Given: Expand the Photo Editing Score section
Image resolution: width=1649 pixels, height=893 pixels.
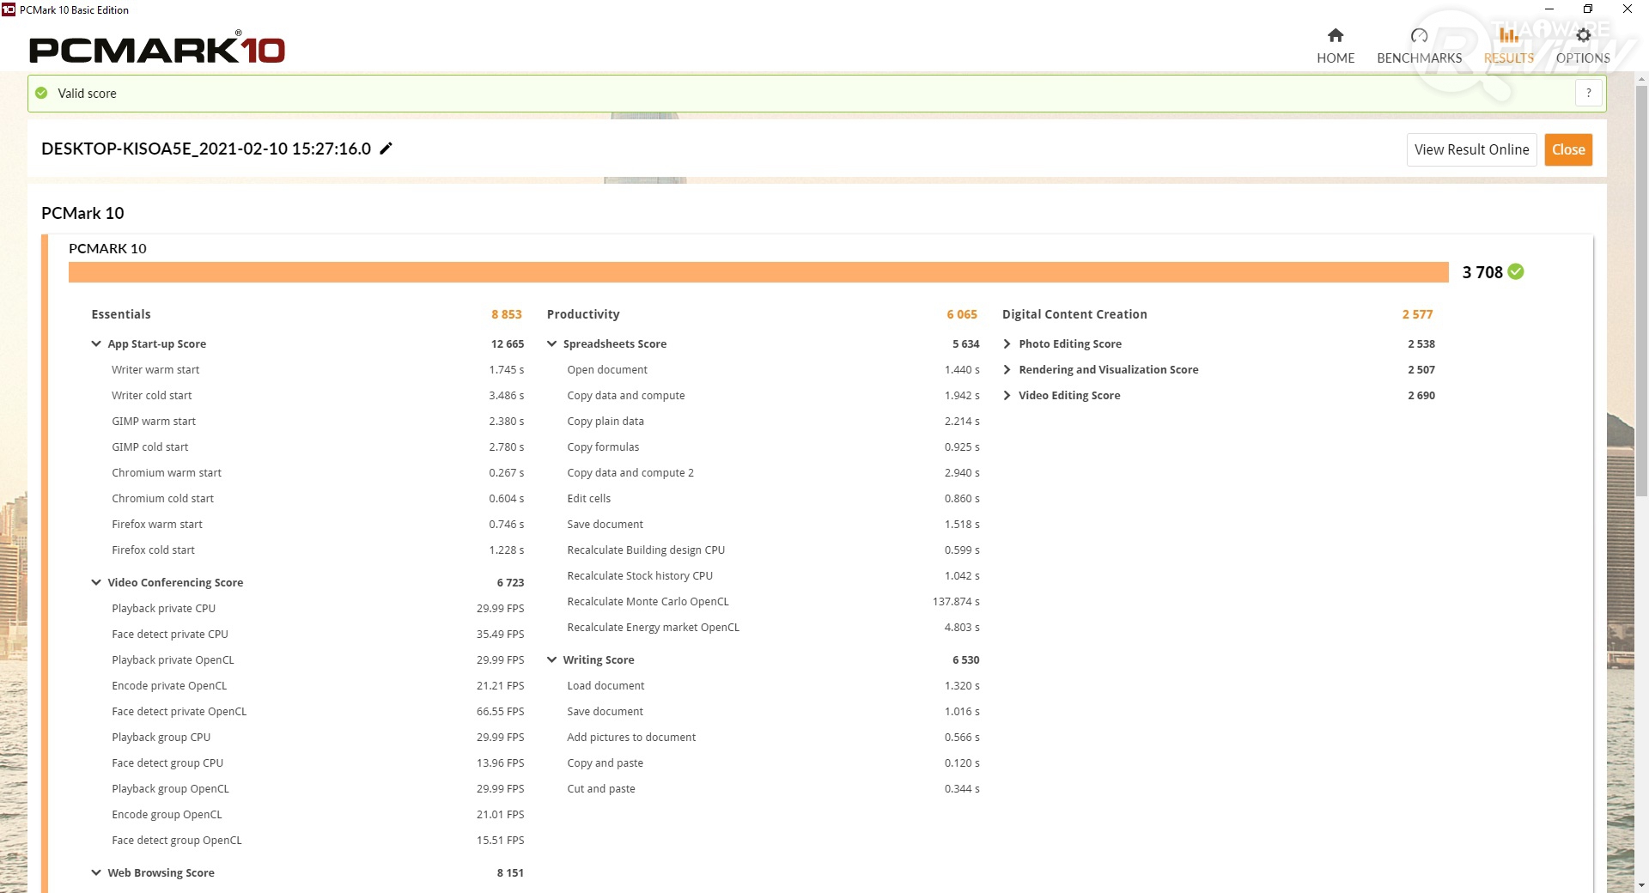Looking at the screenshot, I should tap(1007, 343).
